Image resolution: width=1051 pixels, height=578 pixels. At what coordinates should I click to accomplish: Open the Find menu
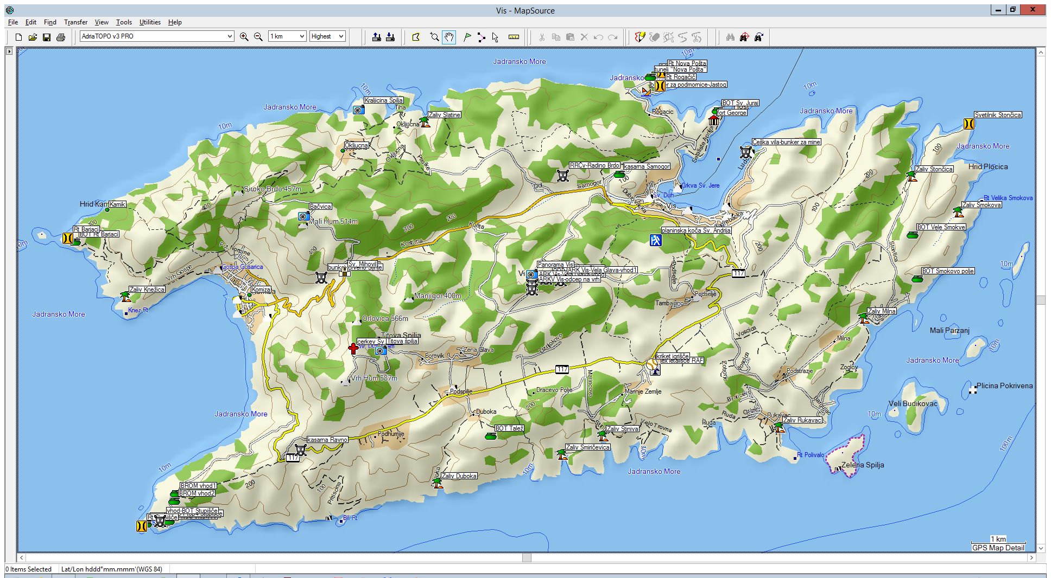coord(50,22)
